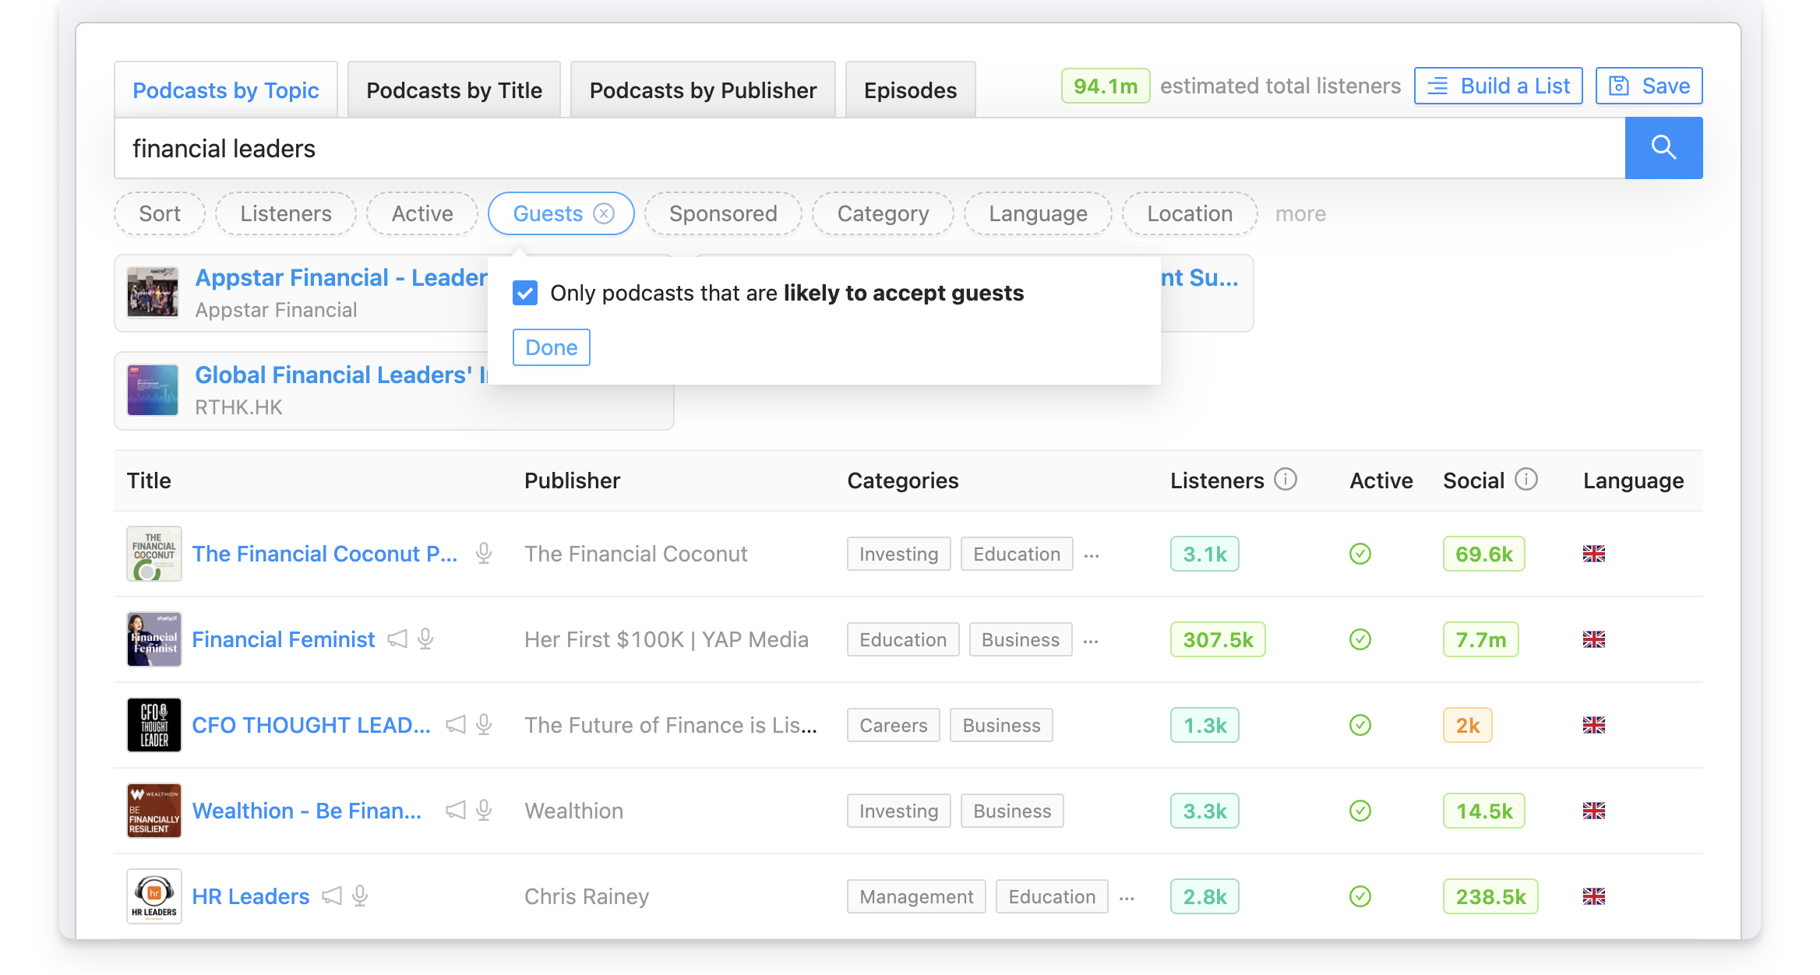
Task: Click active checkmark in HR Leaders row
Action: [1360, 896]
